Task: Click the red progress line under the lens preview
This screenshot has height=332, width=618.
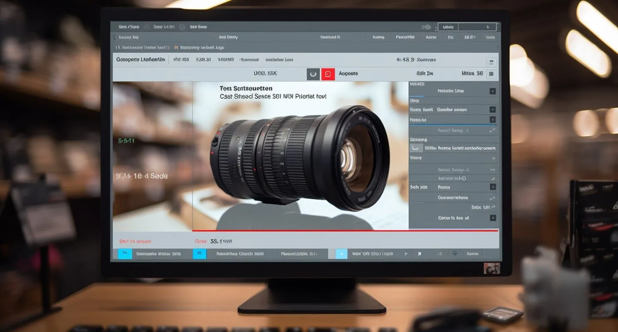Action: (345, 230)
